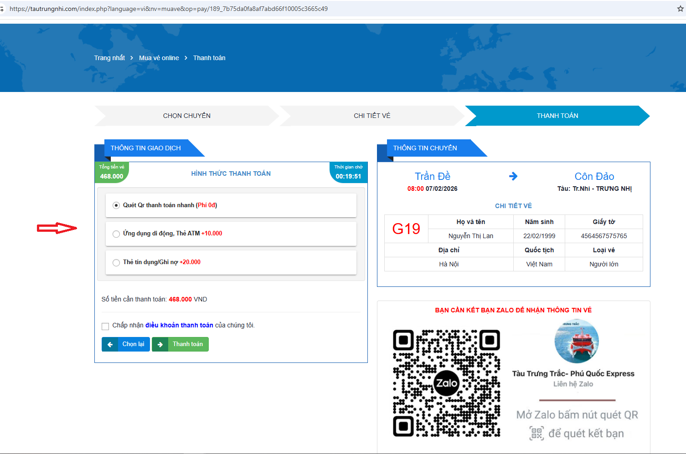The width and height of the screenshot is (686, 454).
Task: Choose Thẻ tín dụng/Ghi nợ payment
Action: tap(116, 263)
